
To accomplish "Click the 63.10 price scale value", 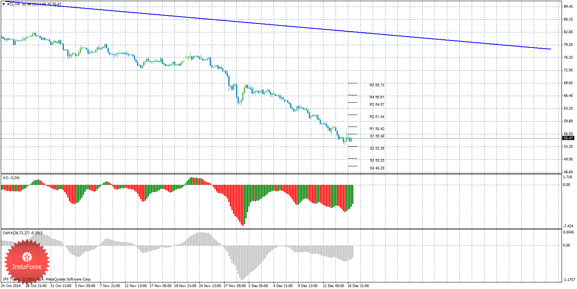I will click(568, 108).
